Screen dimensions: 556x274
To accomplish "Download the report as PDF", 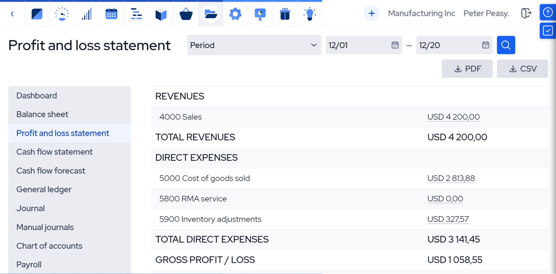I will click(x=467, y=69).
